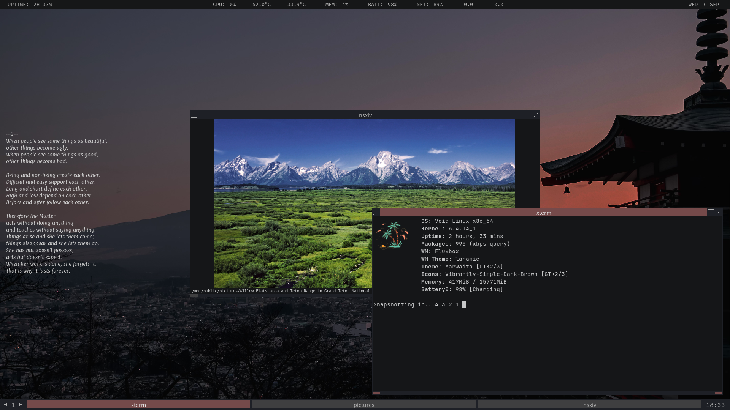Switch to xterm in the taskbar
The width and height of the screenshot is (730, 410).
138,405
